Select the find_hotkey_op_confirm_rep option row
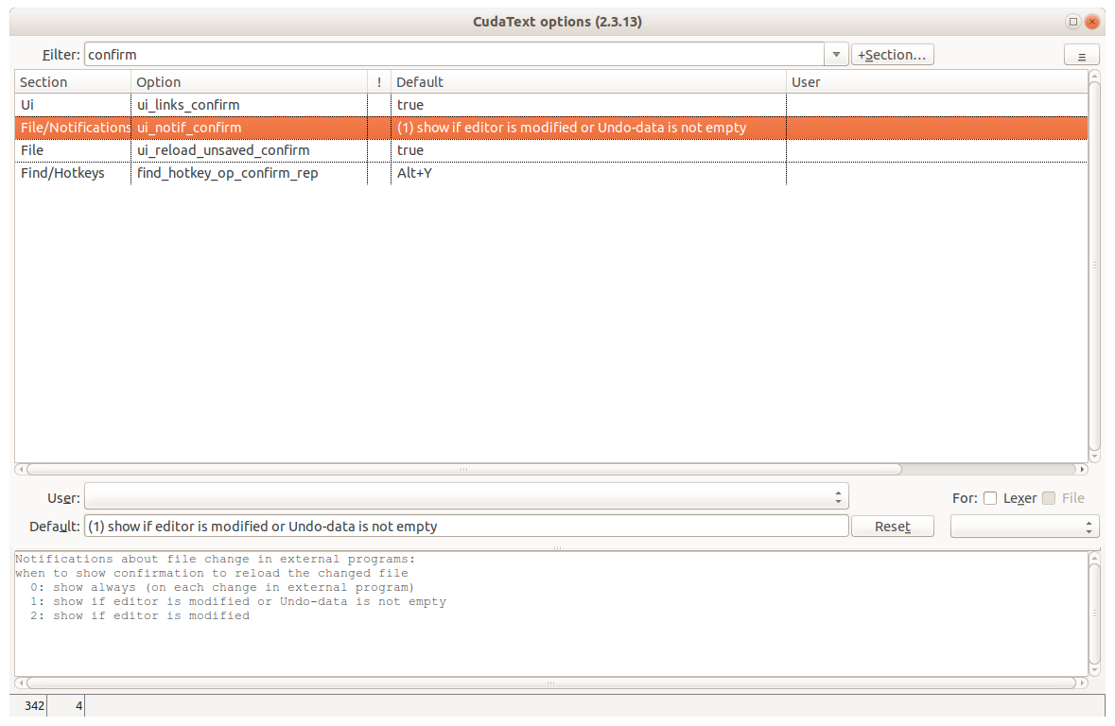This screenshot has width=1115, height=726. click(551, 173)
